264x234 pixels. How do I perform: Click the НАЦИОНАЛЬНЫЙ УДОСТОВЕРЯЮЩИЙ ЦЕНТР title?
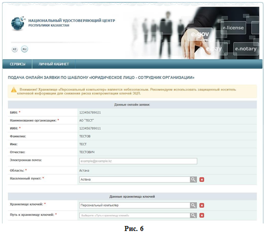(72, 21)
